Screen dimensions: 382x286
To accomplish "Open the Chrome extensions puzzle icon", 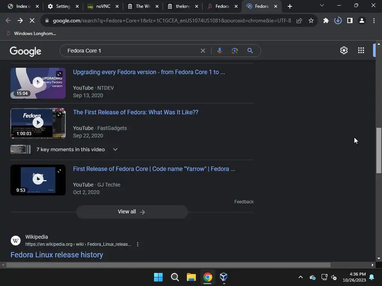I will 326,21.
